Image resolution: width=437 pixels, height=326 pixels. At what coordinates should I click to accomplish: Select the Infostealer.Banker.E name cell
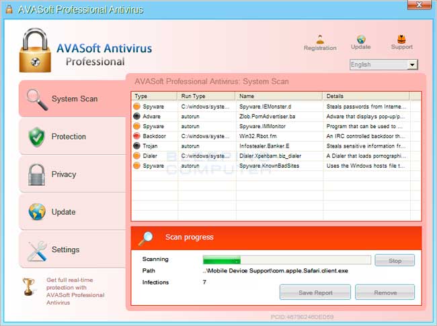(x=264, y=146)
